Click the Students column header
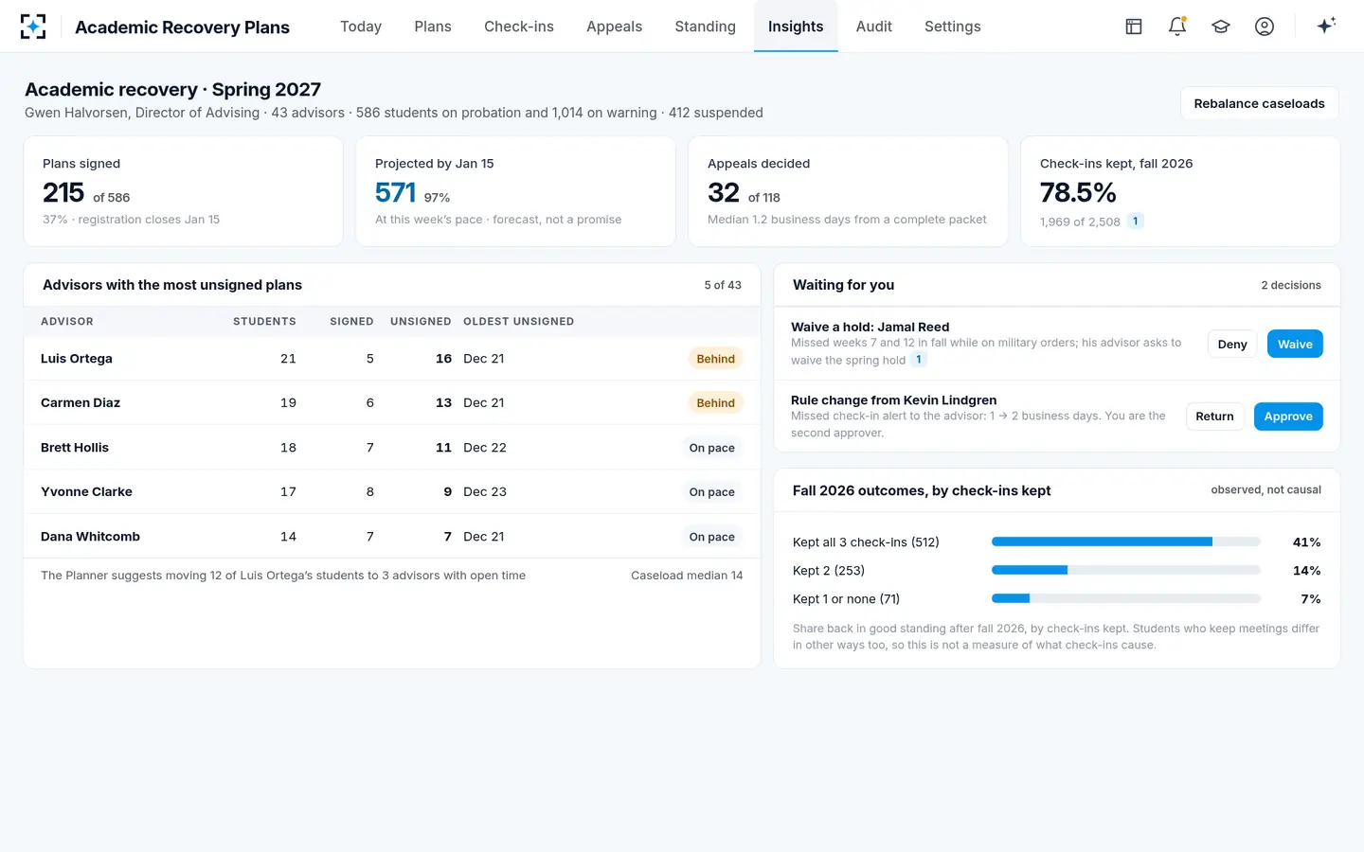The image size is (1364, 852). 264,322
